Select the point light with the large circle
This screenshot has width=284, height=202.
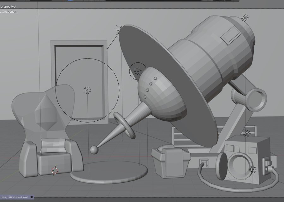pyautogui.click(x=87, y=90)
